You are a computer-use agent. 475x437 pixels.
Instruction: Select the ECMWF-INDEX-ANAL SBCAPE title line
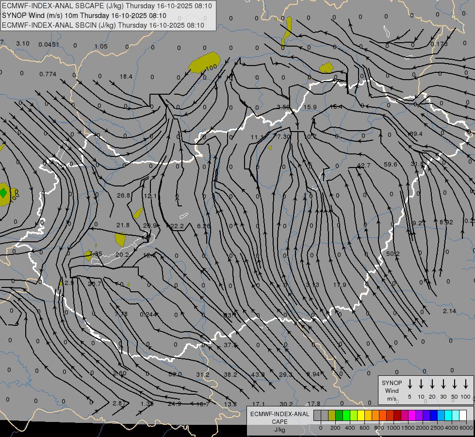pyautogui.click(x=107, y=6)
